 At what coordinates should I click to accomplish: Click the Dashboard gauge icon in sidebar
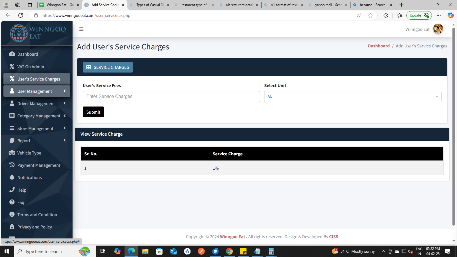click(12, 54)
